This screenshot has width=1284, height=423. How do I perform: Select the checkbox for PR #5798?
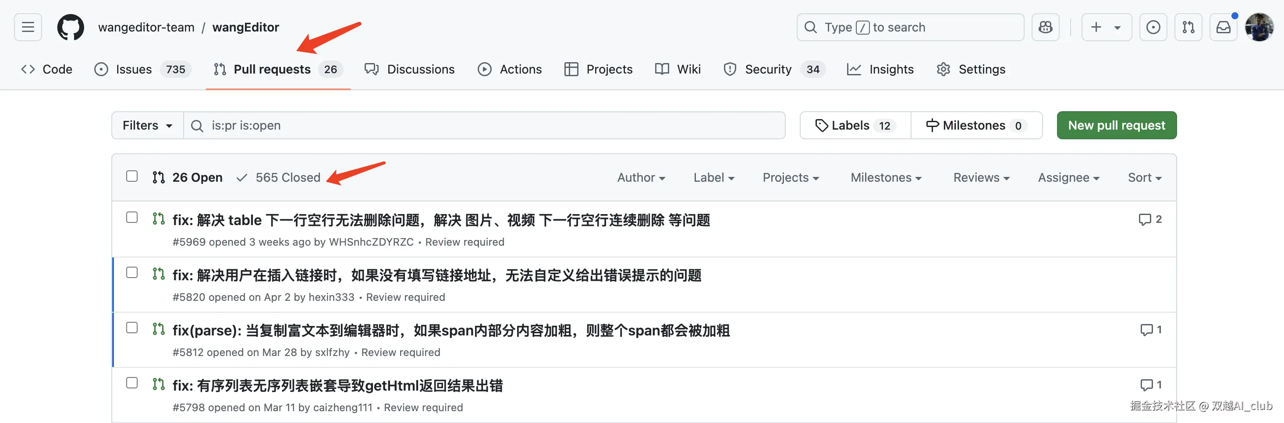click(x=131, y=383)
